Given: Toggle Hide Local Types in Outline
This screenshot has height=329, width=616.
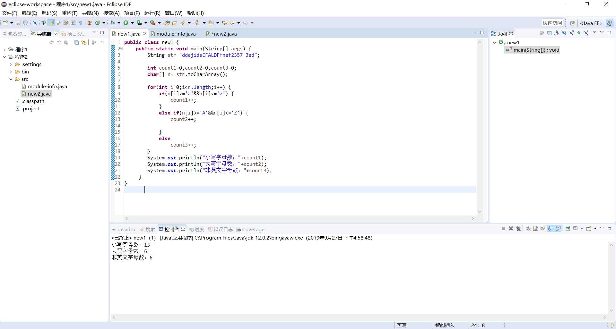Looking at the screenshot, I should (x=586, y=33).
